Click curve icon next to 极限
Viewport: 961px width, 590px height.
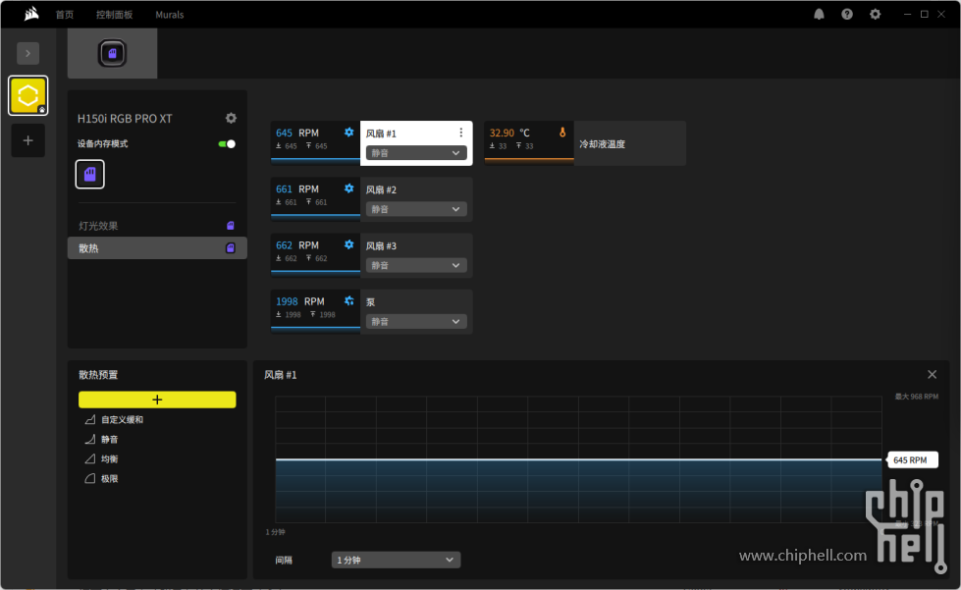(90, 478)
